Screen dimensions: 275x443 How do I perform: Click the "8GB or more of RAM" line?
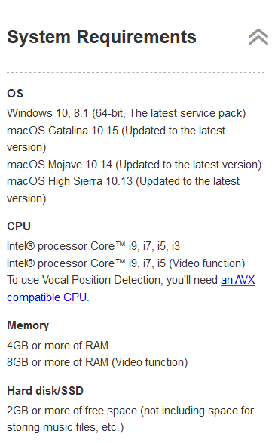click(97, 362)
